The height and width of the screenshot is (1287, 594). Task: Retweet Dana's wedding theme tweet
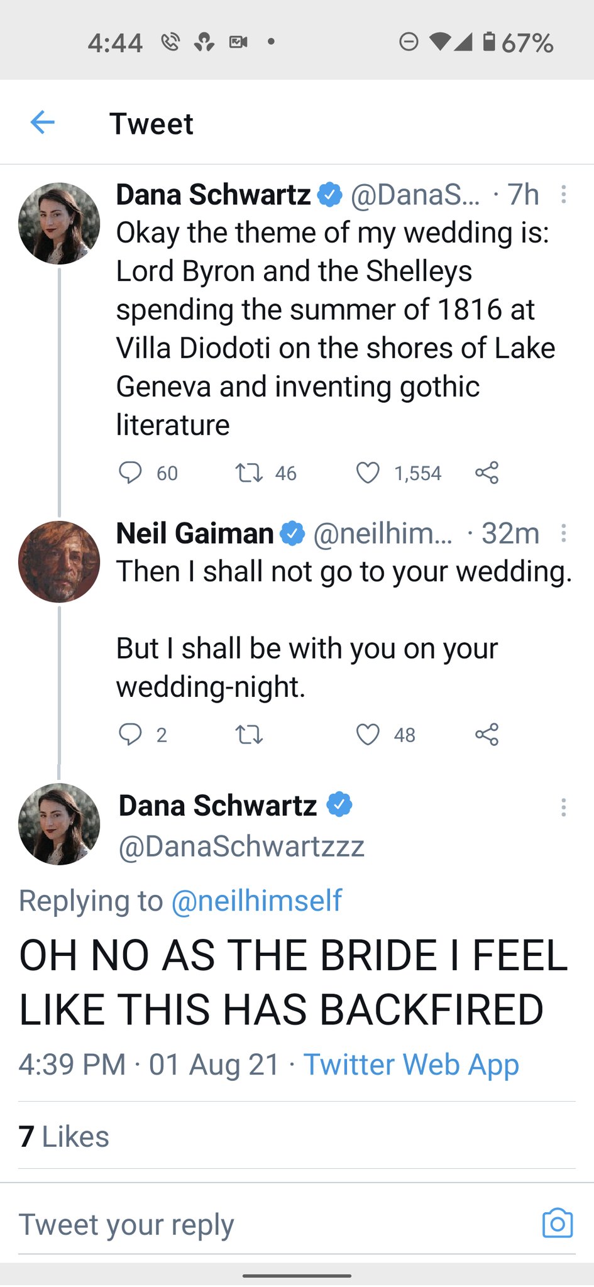pyautogui.click(x=249, y=473)
